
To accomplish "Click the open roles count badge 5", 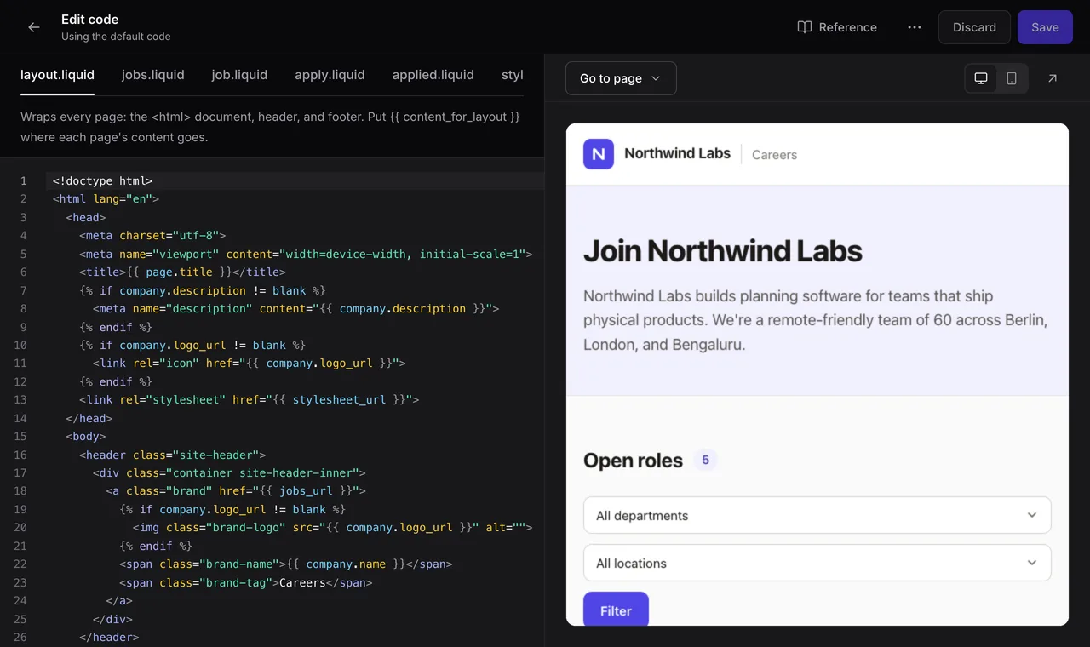I will tap(705, 460).
